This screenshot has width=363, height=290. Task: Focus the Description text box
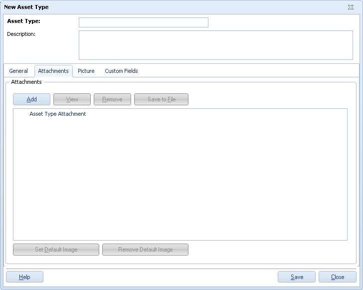tap(215, 45)
